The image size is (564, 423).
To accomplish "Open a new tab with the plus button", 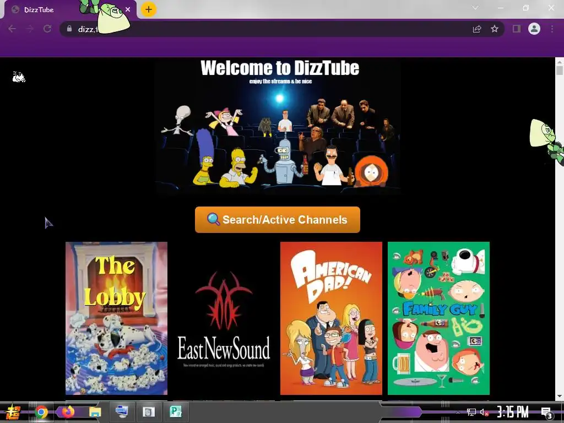I will (149, 9).
